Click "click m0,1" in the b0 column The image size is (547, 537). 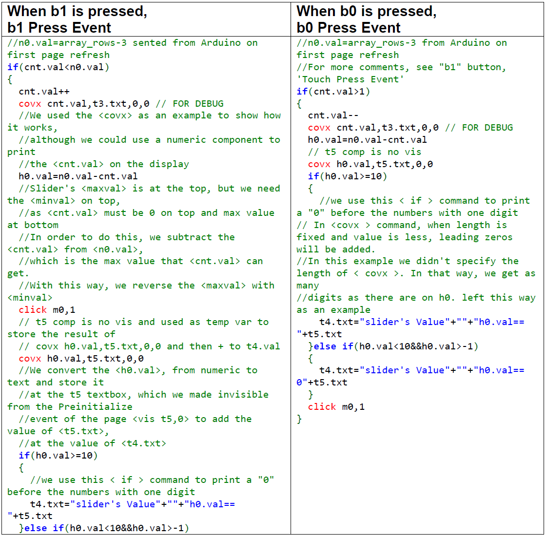tap(336, 407)
